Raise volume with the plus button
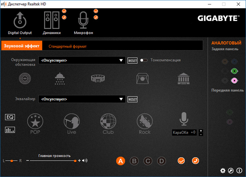Image resolution: width=246 pixels, height=177 pixels. 79,161
